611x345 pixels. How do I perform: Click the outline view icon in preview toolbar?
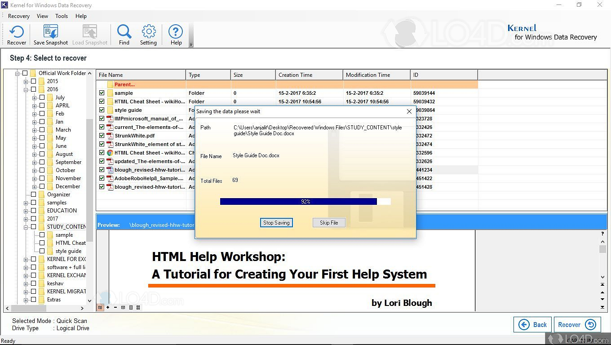(100, 308)
